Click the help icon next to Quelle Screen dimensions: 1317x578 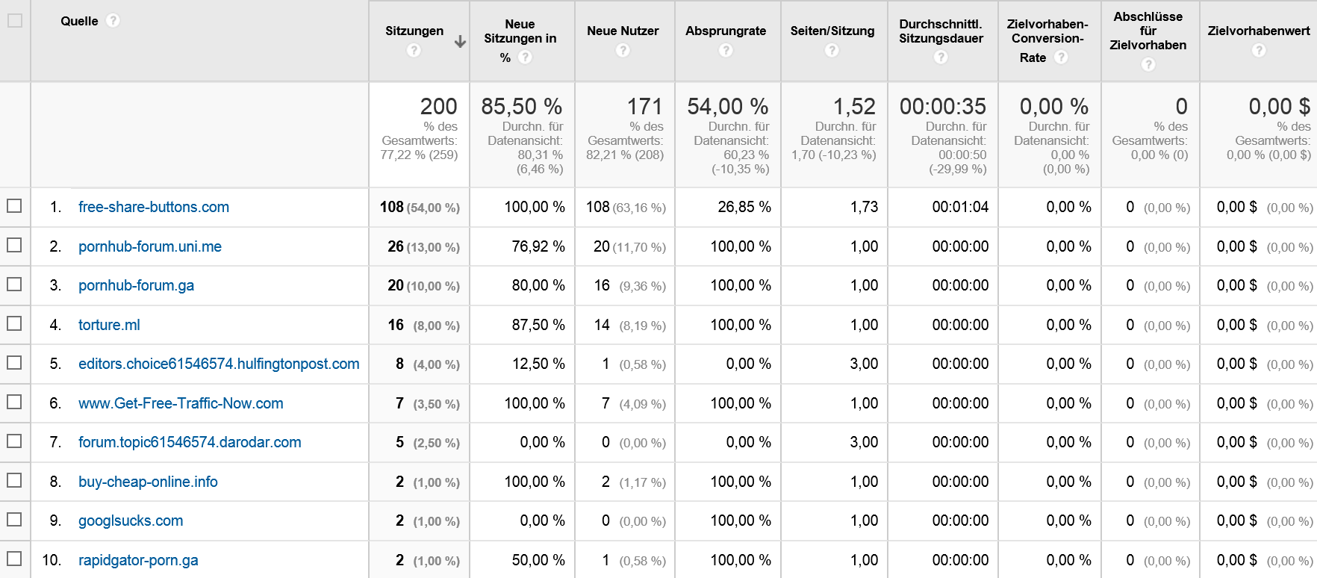click(x=113, y=21)
